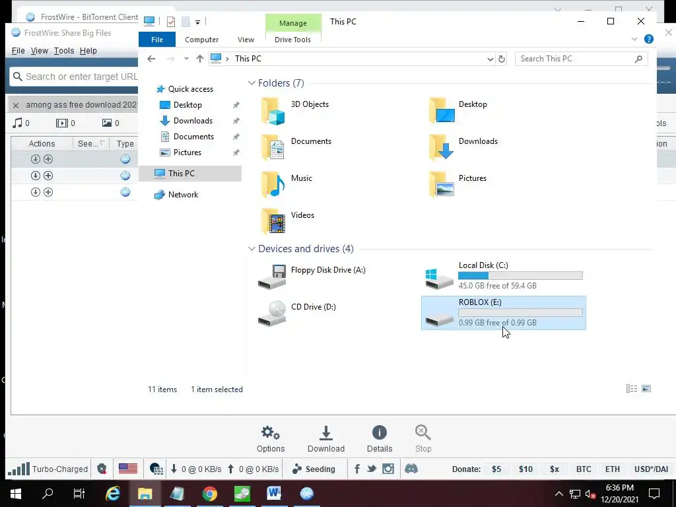Open FrostWire File menu
Viewport: 676px width, 507px height.
pyautogui.click(x=18, y=51)
